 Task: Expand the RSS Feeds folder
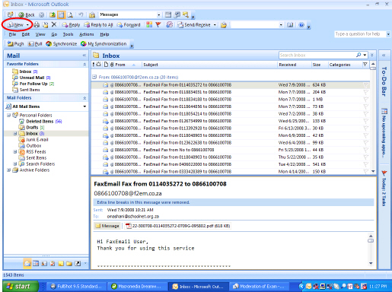point(15,152)
